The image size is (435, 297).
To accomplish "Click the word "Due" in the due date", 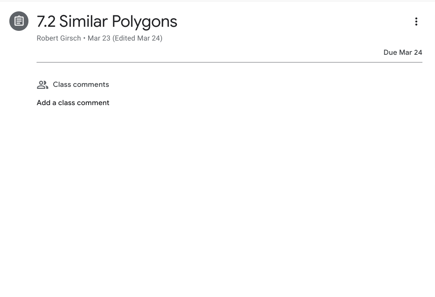I will tap(390, 52).
